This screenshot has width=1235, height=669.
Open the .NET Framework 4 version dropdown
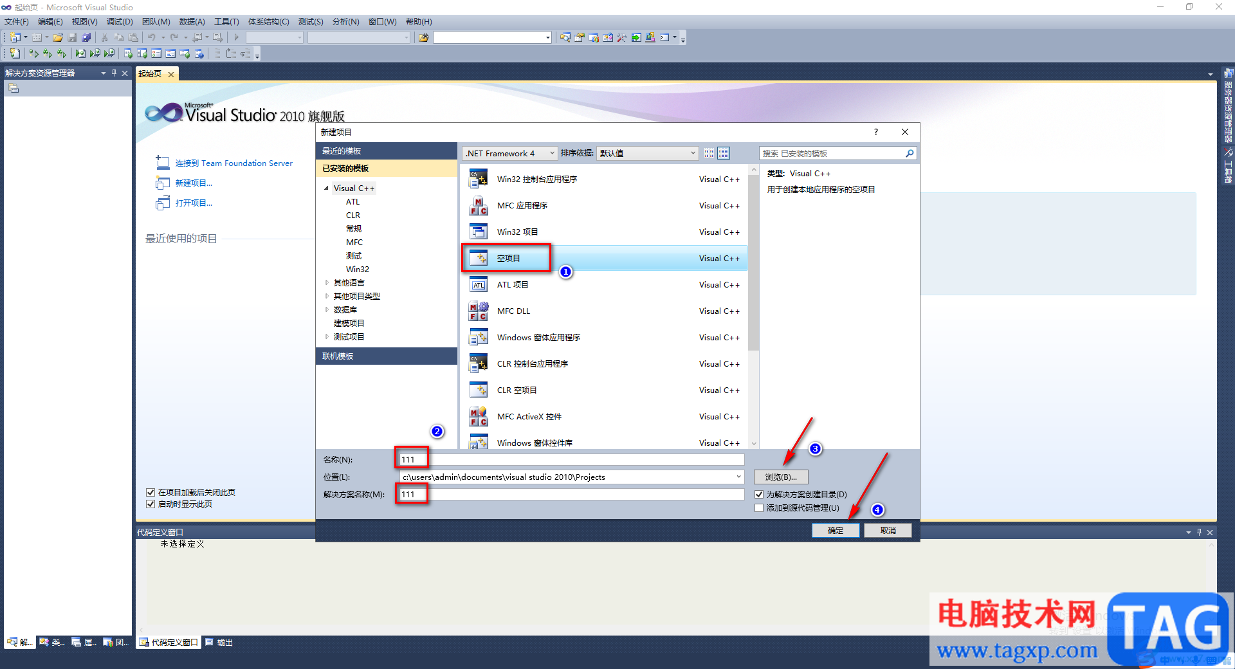pyautogui.click(x=509, y=153)
